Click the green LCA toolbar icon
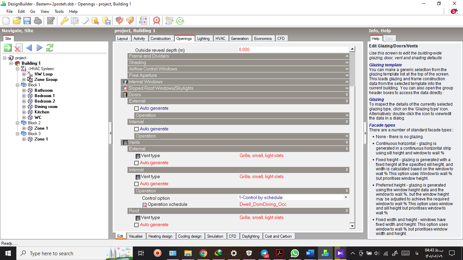The height and width of the screenshot is (260, 463). coord(180,21)
